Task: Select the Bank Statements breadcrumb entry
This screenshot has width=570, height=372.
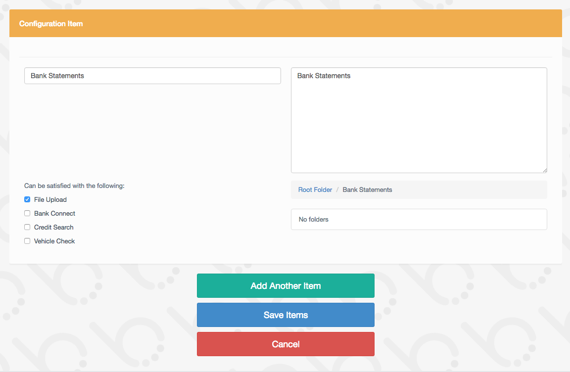Action: tap(367, 190)
